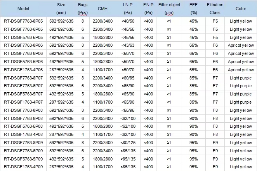Select model cell RT-DSGF7763-8P08

click(23, 110)
